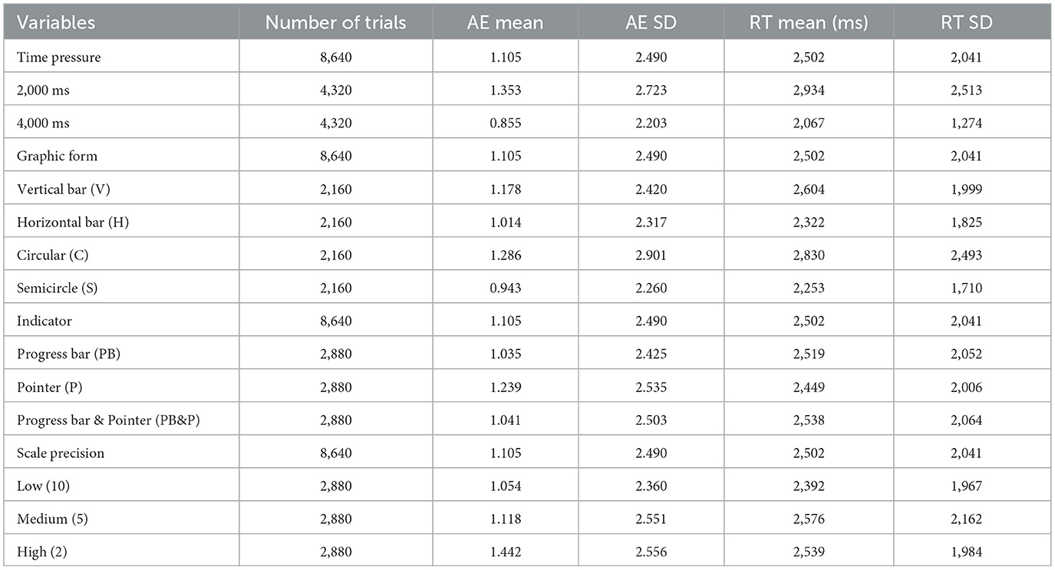Select the AE mean value 1.442
This screenshot has height=570, width=1055.
tap(504, 552)
